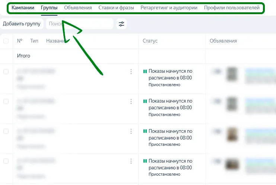Check the first group row checkbox

[x=6, y=72]
